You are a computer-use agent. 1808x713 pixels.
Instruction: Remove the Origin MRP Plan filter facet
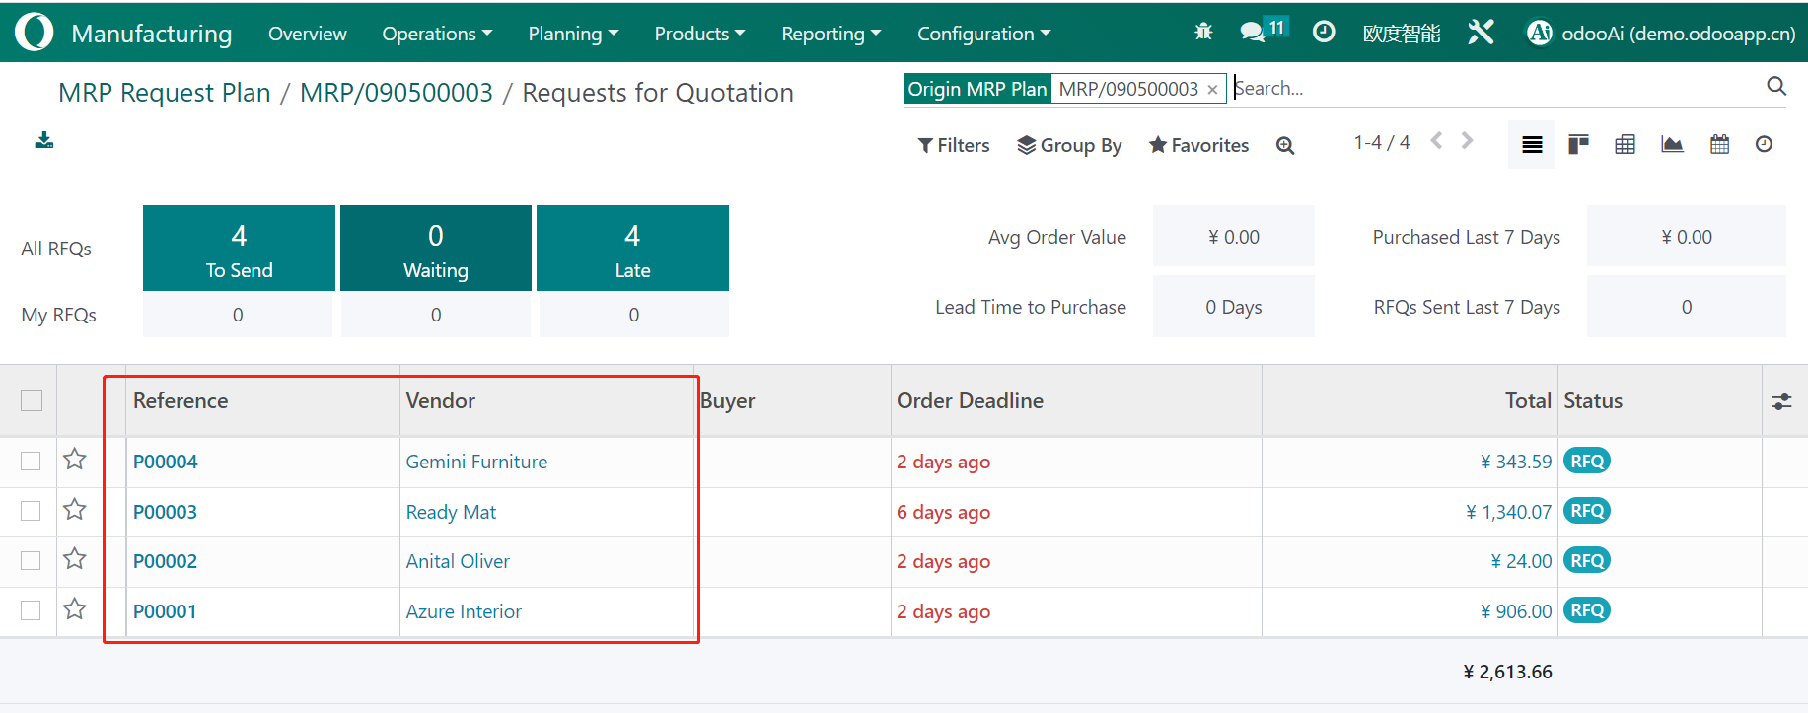(x=1212, y=90)
